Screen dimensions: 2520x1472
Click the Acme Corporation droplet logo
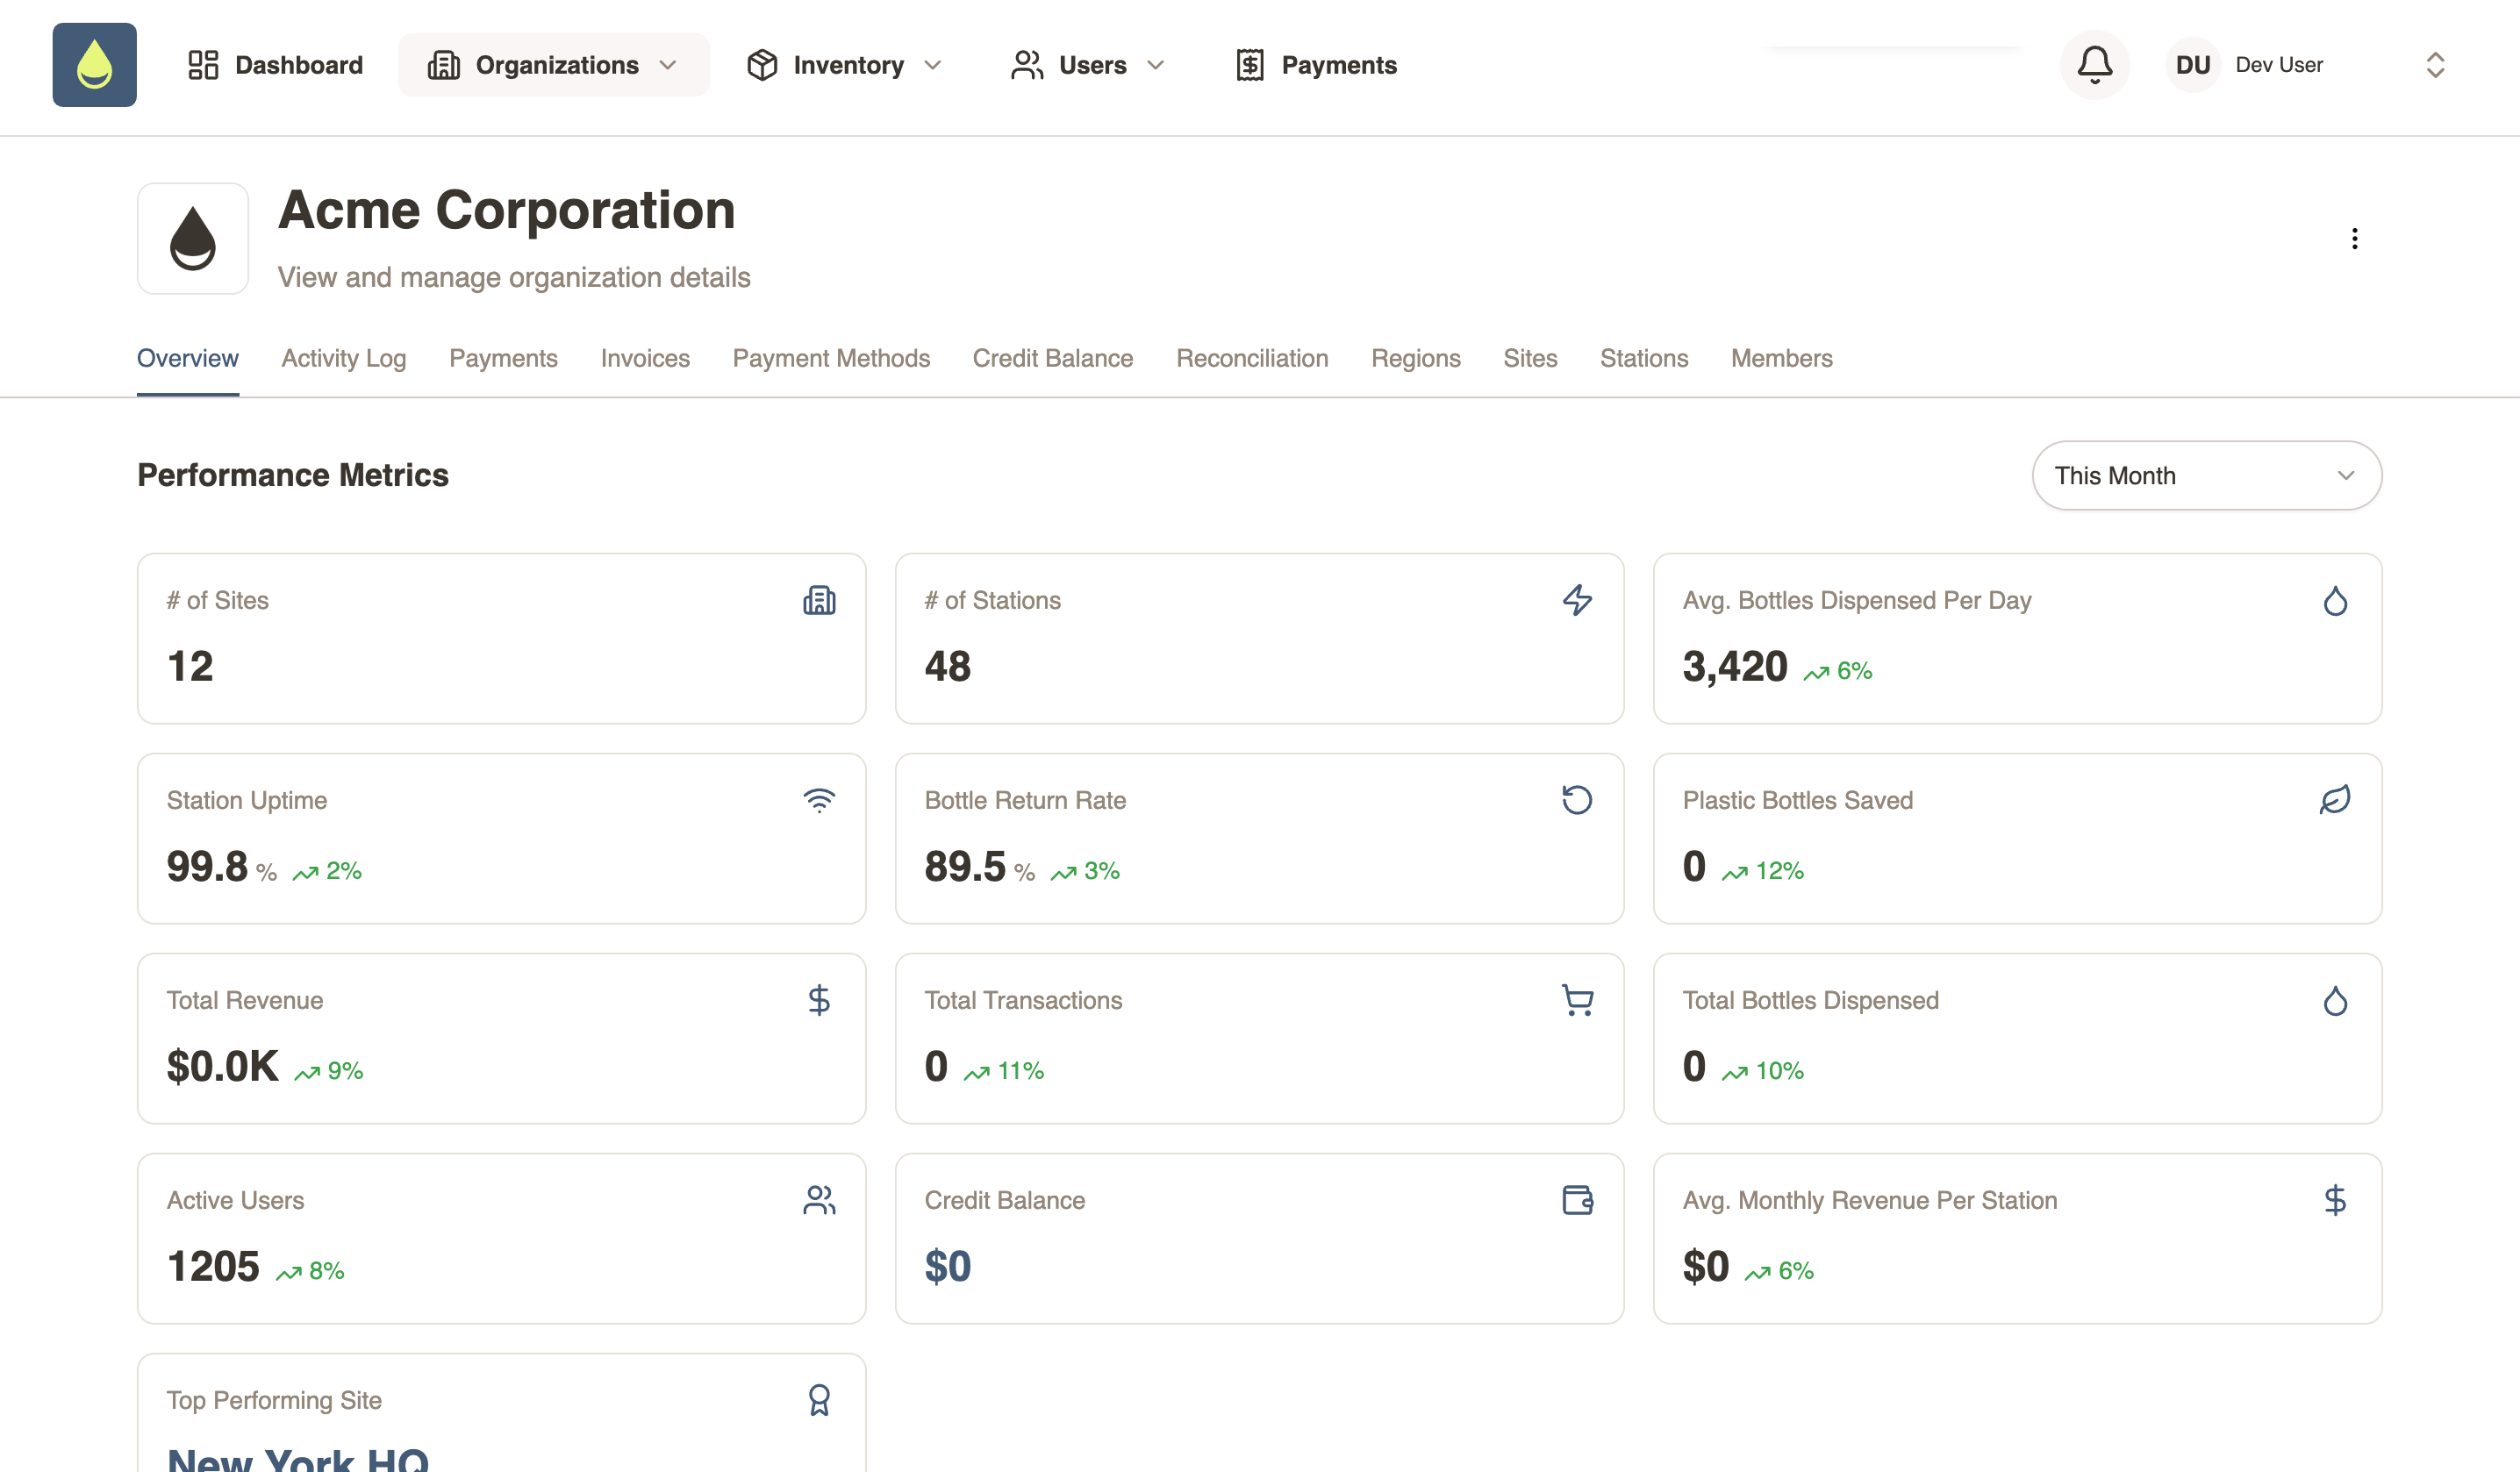[193, 238]
